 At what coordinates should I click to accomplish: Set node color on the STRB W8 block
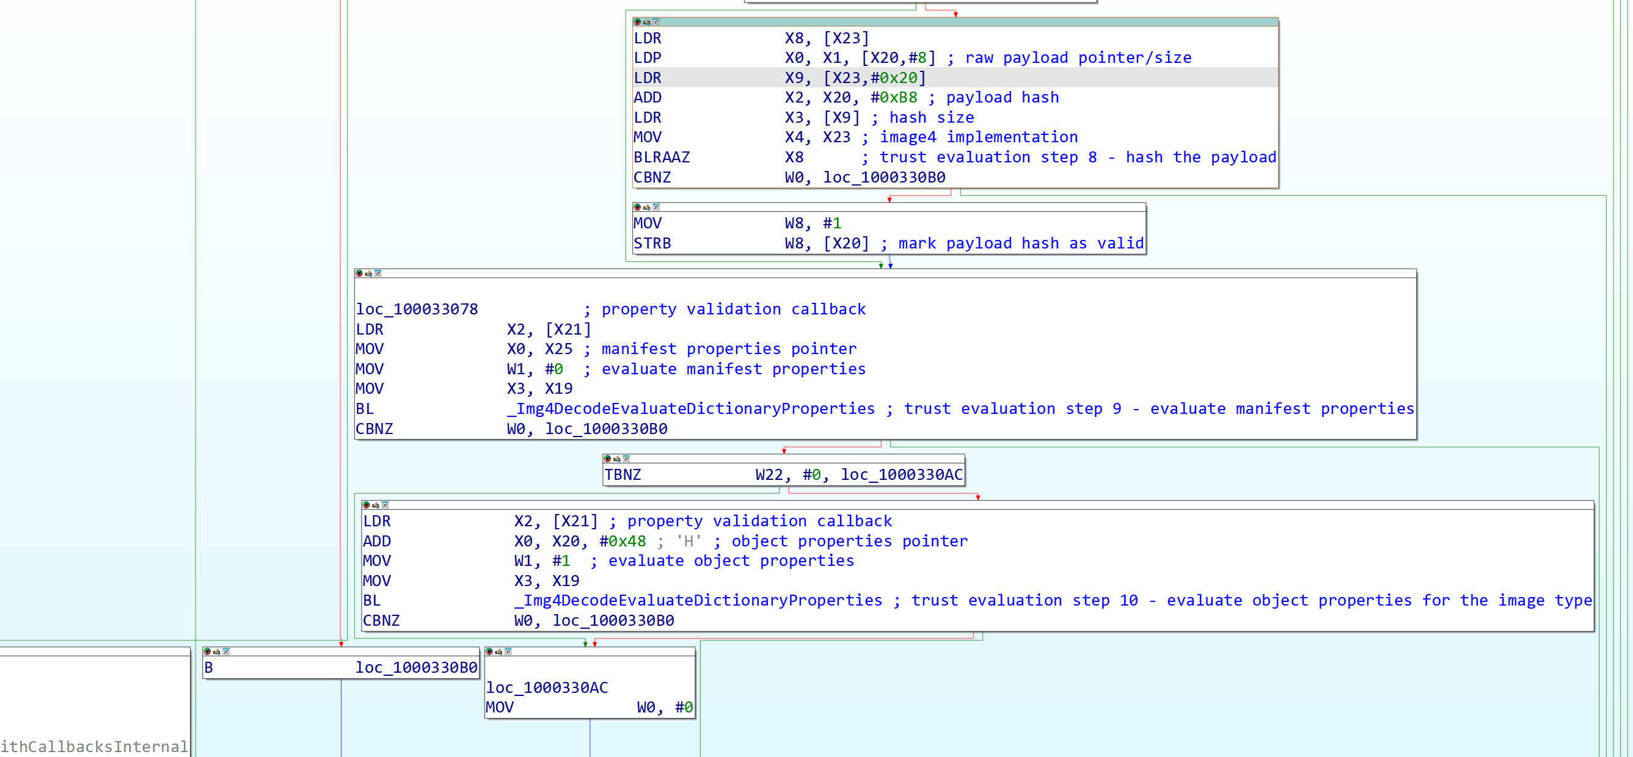[637, 207]
